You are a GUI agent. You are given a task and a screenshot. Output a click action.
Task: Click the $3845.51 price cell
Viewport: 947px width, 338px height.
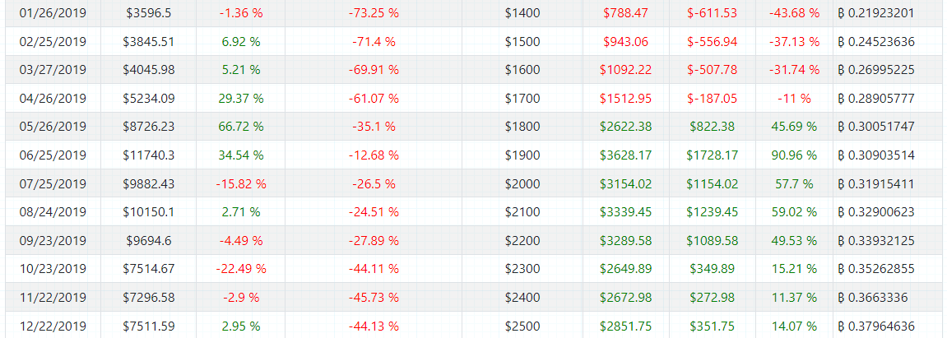coord(149,42)
